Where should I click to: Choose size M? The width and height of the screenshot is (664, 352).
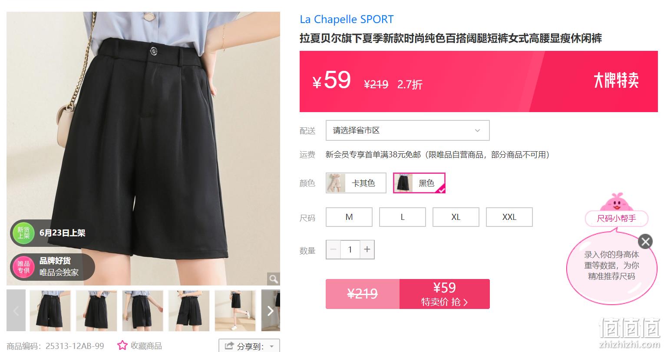tap(349, 217)
